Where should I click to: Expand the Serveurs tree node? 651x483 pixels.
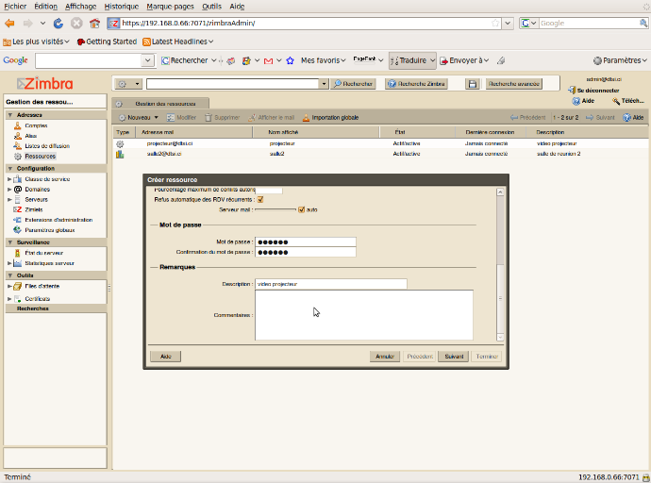coord(9,199)
